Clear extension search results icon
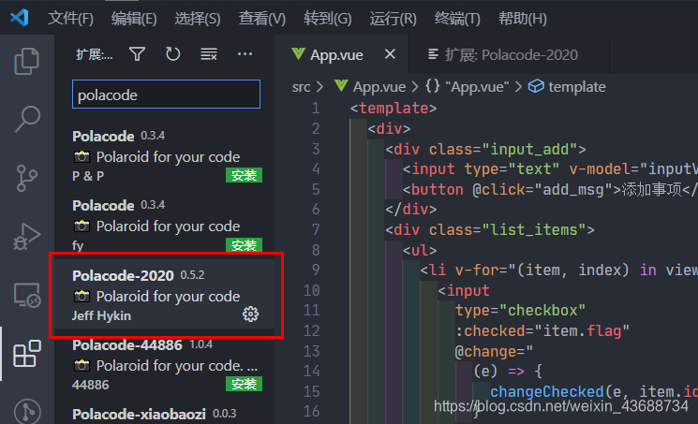The image size is (698, 424). point(208,54)
